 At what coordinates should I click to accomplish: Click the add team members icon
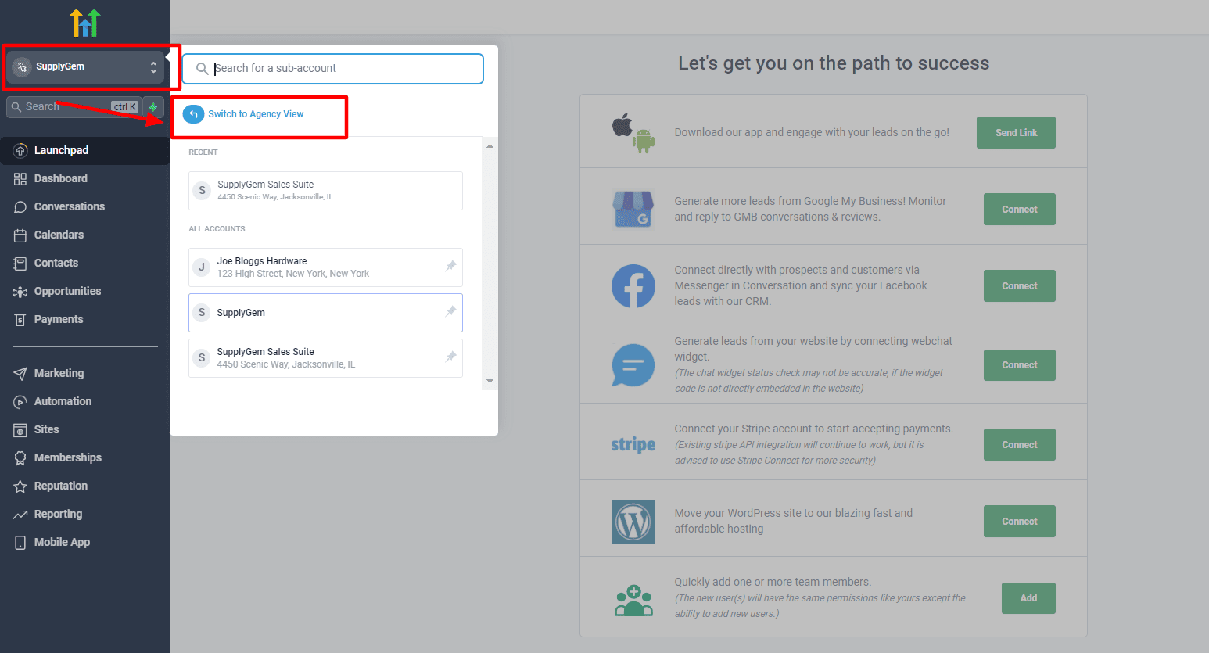[633, 601]
